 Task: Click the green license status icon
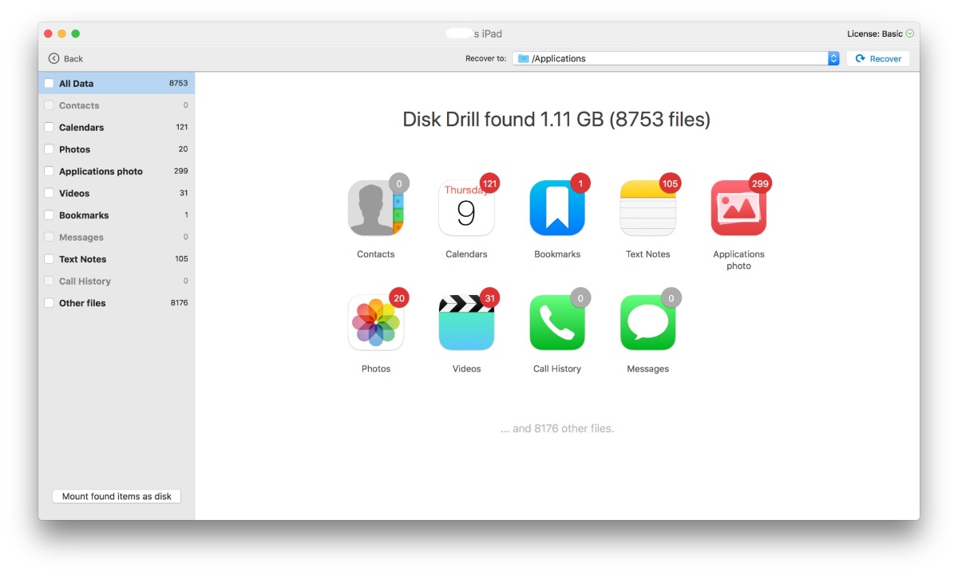[x=910, y=33]
